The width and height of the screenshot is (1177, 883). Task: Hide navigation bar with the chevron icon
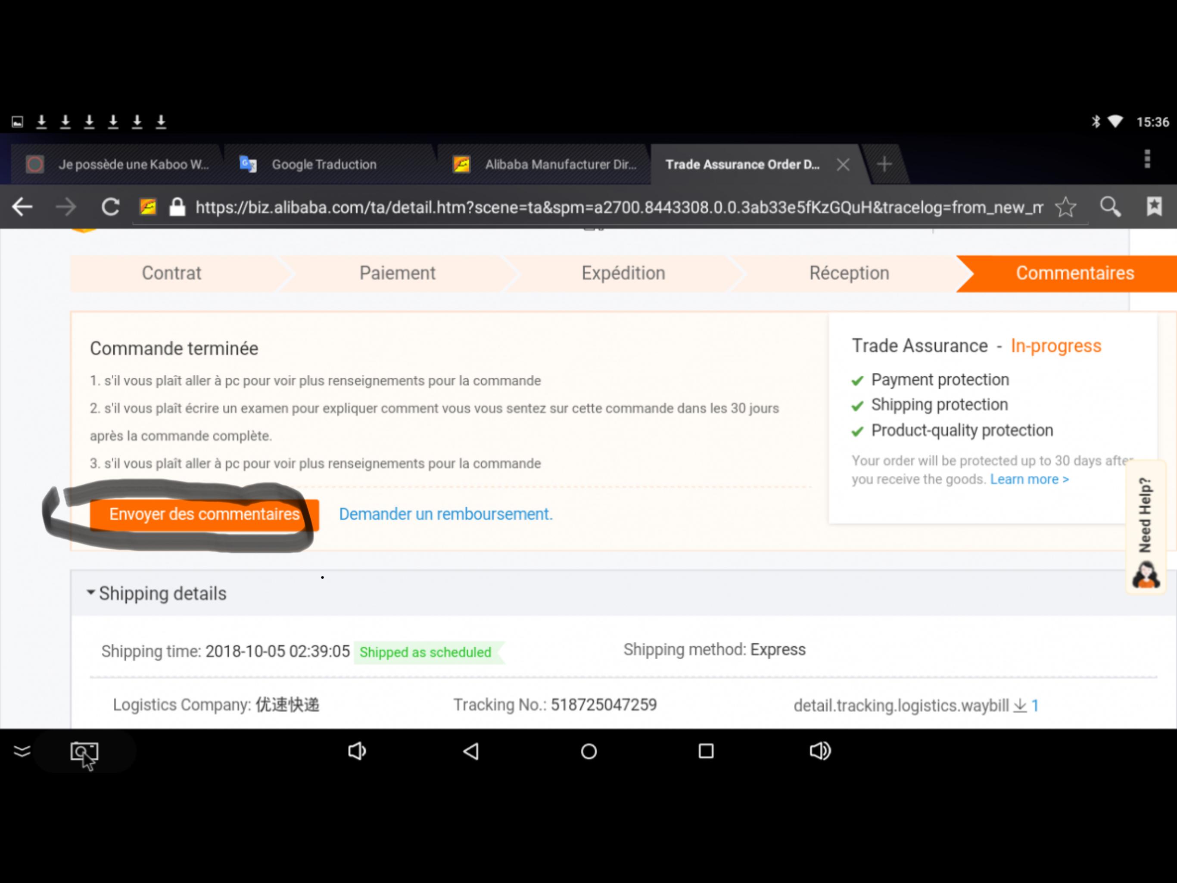coord(22,751)
